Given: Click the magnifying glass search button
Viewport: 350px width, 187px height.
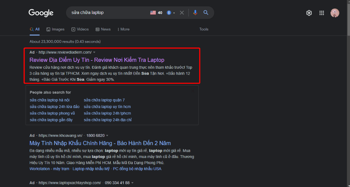Looking at the screenshot, I should 206,13.
